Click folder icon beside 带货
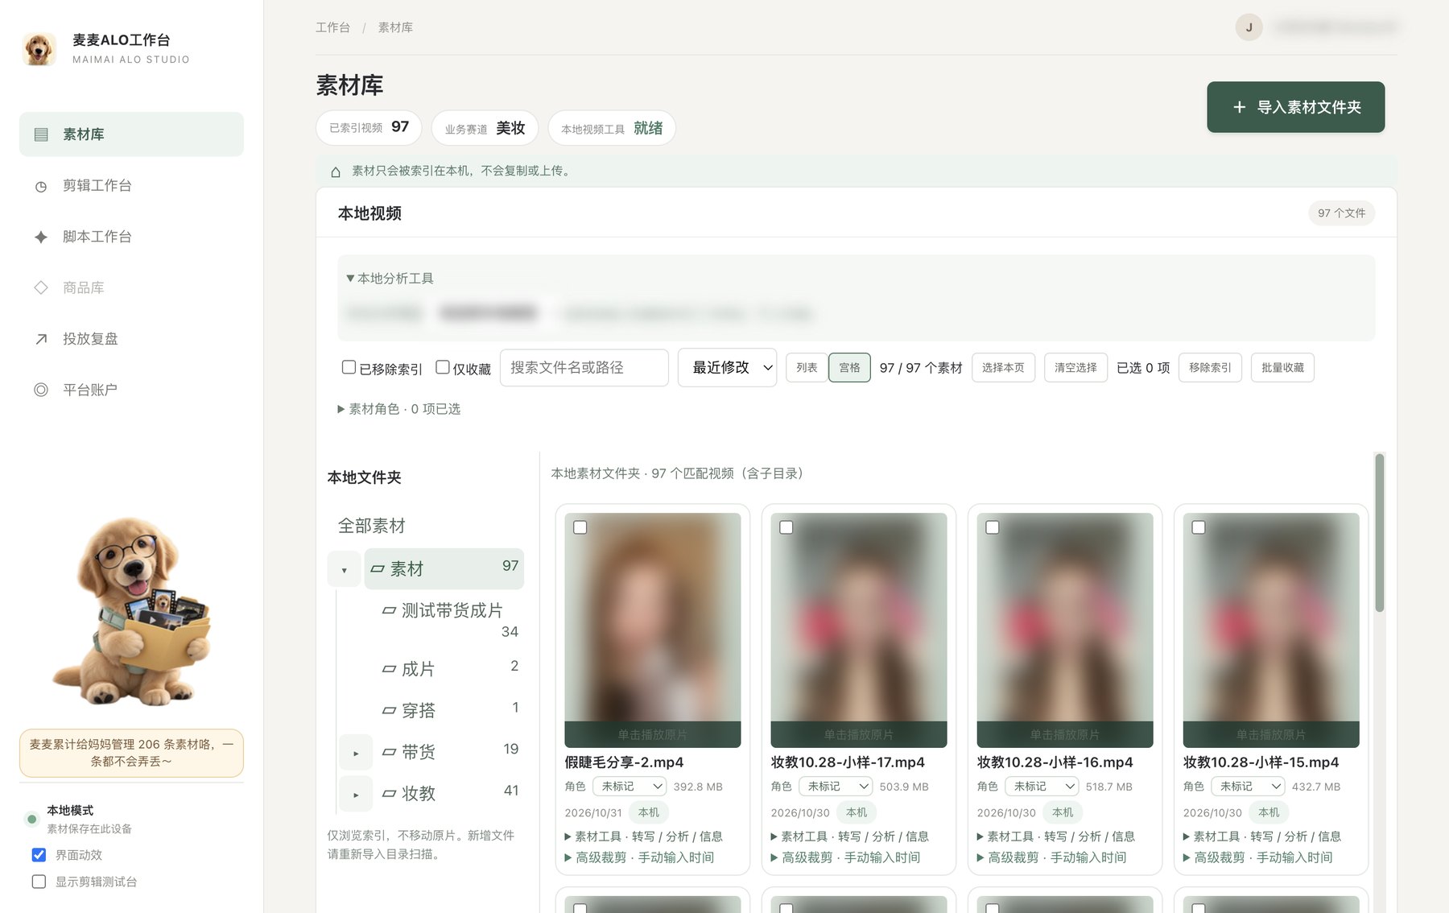 tap(389, 752)
